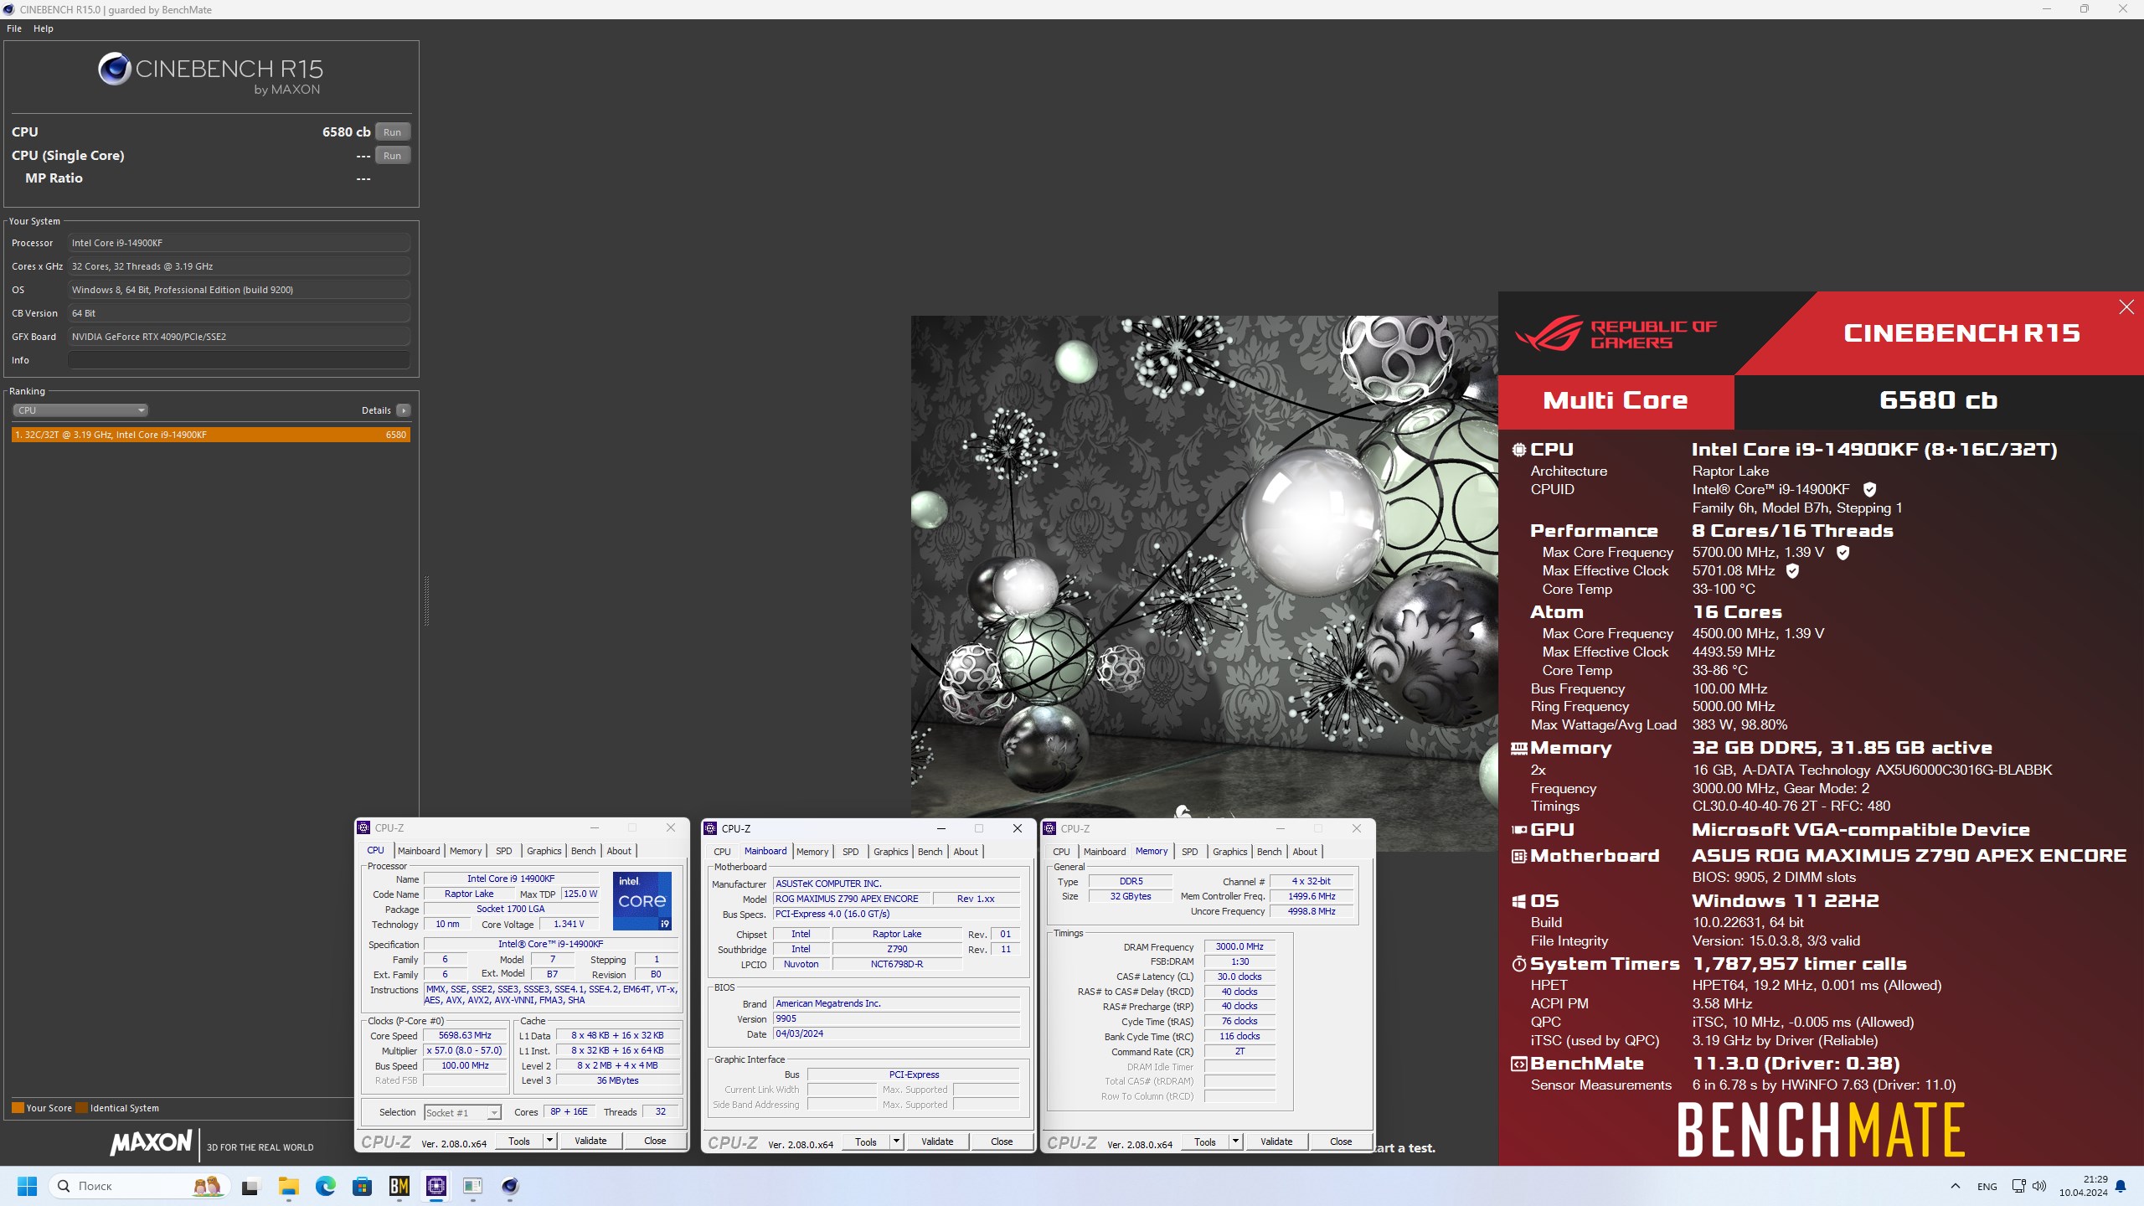
Task: Select the Cinebench sphere icon in the taskbar
Action: pyautogui.click(x=509, y=1186)
